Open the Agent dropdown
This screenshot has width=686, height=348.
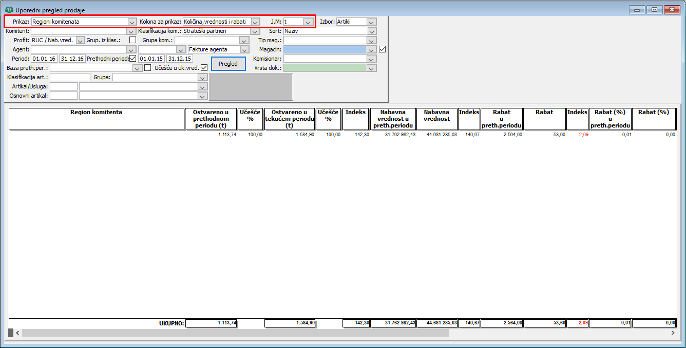(x=130, y=49)
